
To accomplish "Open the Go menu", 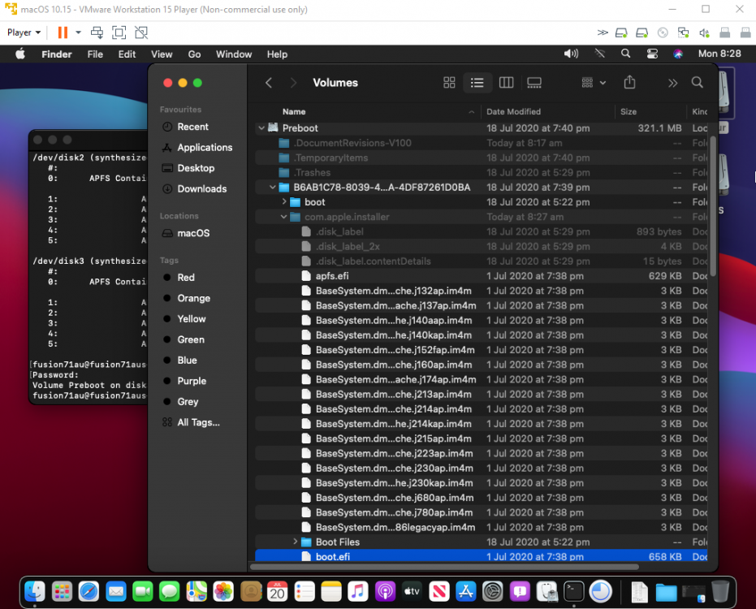I will click(194, 54).
